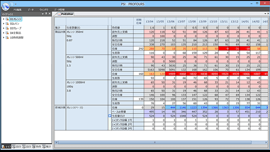Image resolution: width=270 pixels, height=152 pixels.
Task: Switch to the 集計 bottom tab
Action: point(47,147)
